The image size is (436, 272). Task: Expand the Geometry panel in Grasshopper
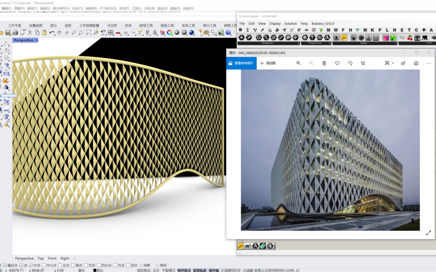click(x=298, y=43)
